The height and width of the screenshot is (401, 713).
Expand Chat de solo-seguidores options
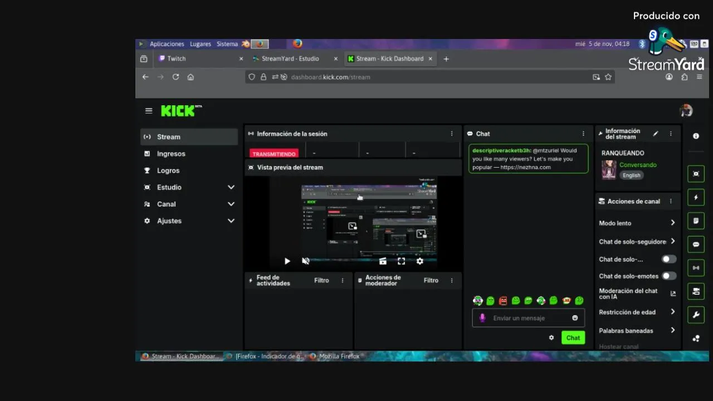(x=673, y=241)
